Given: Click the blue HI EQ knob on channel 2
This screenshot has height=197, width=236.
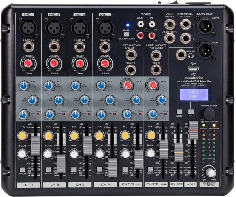Looking at the screenshot, I should point(49,85).
